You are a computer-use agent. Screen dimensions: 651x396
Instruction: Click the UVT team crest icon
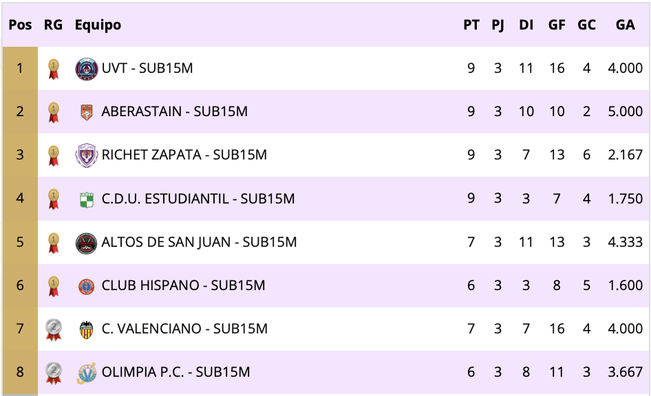[86, 68]
